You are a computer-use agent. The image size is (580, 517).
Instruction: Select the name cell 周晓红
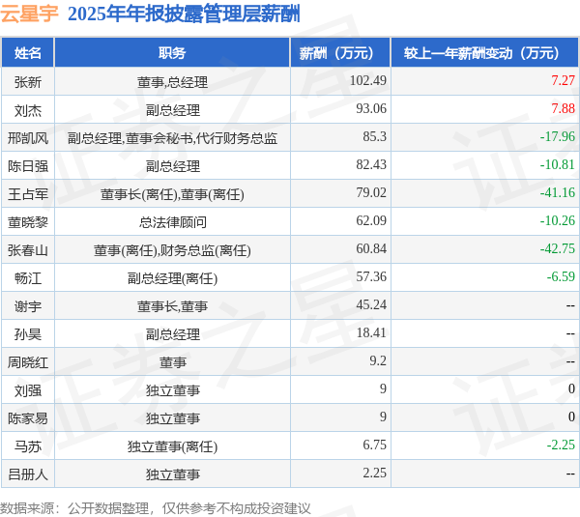coord(28,362)
